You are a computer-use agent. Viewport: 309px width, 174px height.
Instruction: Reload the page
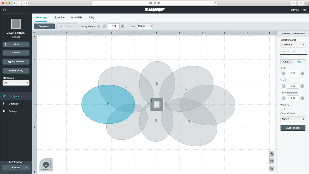[x=215, y=3]
